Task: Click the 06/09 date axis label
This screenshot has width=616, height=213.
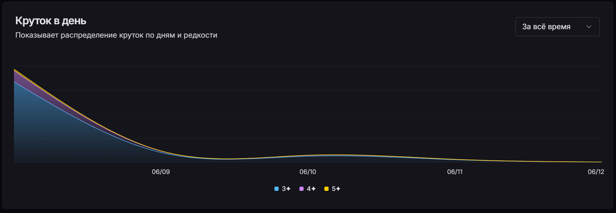Action: pyautogui.click(x=161, y=172)
